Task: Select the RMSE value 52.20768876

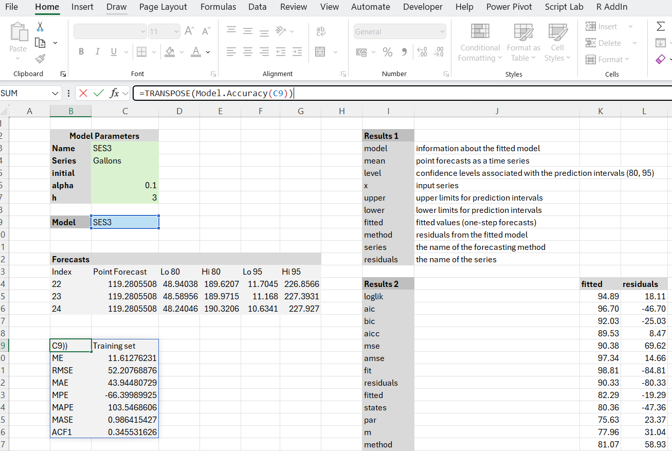Action: (125, 370)
